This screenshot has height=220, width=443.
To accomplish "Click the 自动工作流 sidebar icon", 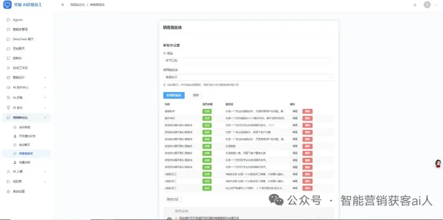I will tap(8, 68).
